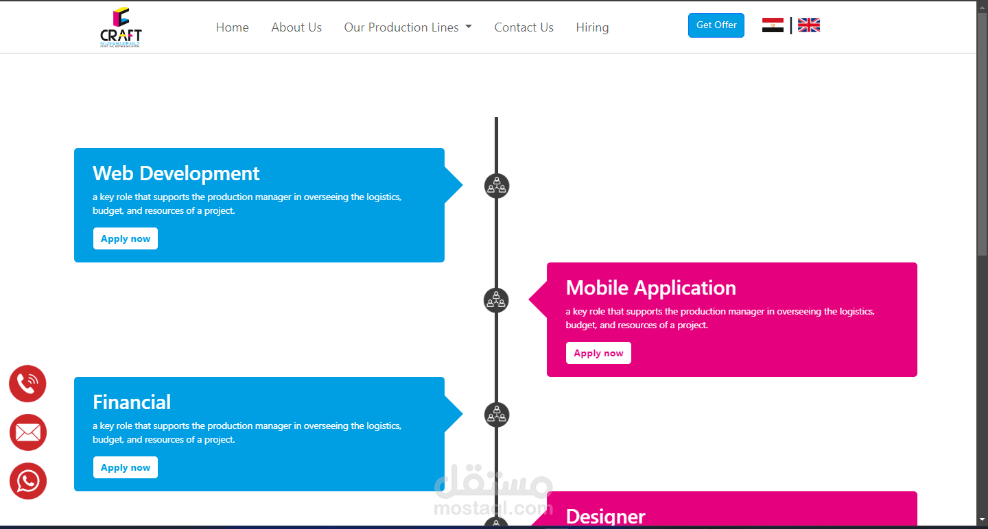This screenshot has height=529, width=988.
Task: Click timeline team icon beside Financial
Action: pyautogui.click(x=496, y=415)
